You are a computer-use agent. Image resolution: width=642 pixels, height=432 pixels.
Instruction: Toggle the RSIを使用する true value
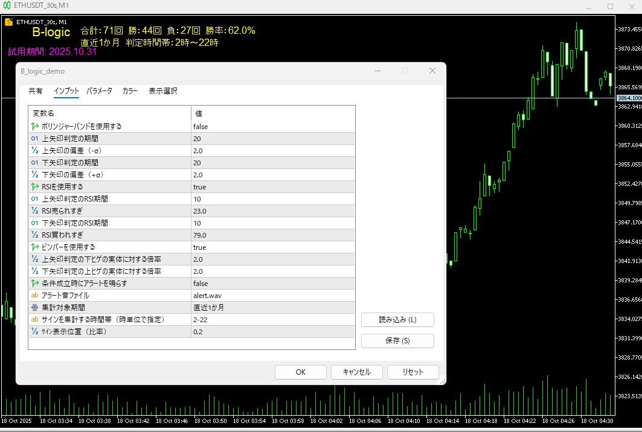(x=272, y=187)
